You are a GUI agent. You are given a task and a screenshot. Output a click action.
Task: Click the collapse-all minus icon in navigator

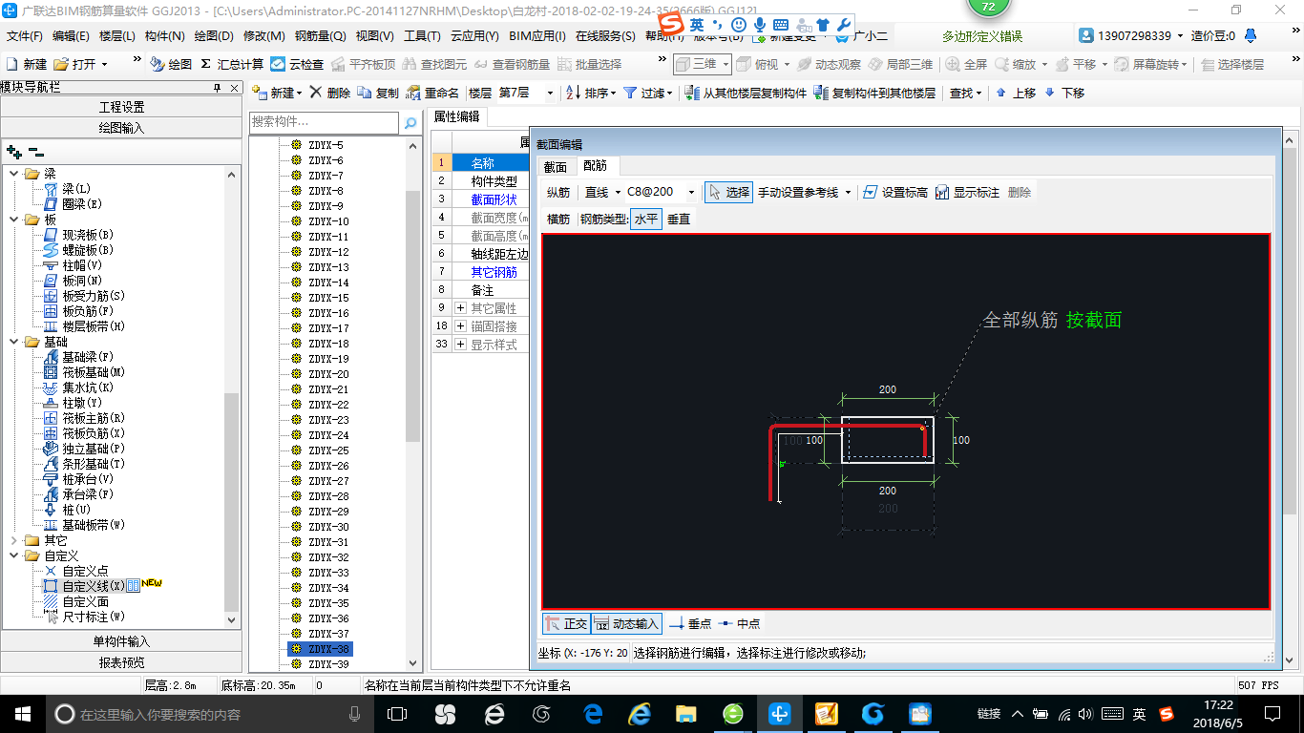click(x=36, y=151)
